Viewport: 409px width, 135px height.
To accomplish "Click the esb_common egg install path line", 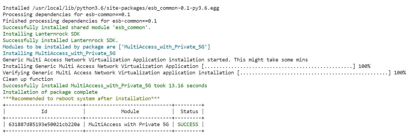I will pyautogui.click(x=111, y=8).
